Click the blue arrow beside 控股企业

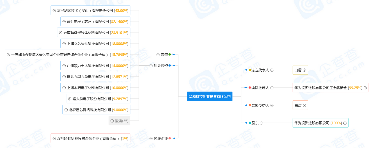[174, 138]
